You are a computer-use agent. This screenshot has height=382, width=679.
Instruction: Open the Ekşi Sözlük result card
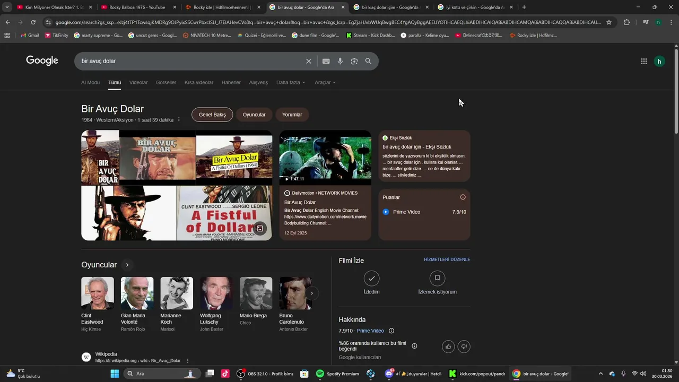click(x=424, y=156)
